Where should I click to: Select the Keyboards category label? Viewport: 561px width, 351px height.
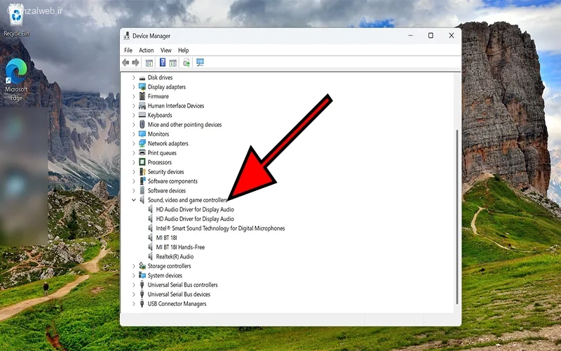point(160,115)
